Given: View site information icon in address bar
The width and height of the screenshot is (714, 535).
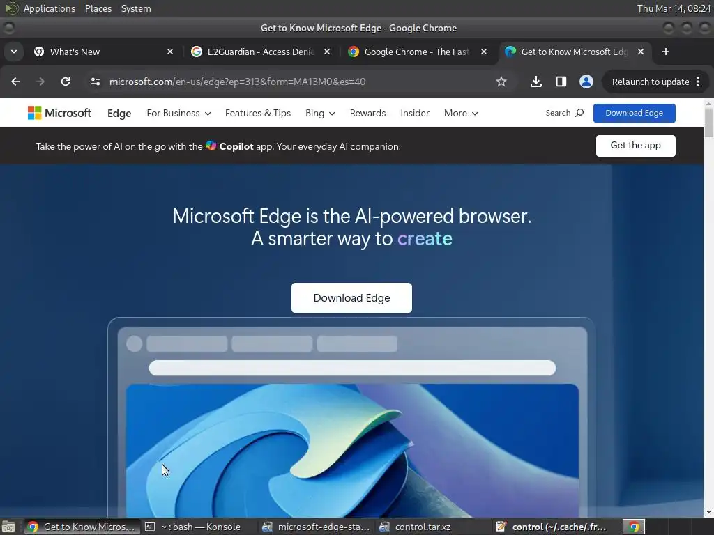Looking at the screenshot, I should pos(95,82).
